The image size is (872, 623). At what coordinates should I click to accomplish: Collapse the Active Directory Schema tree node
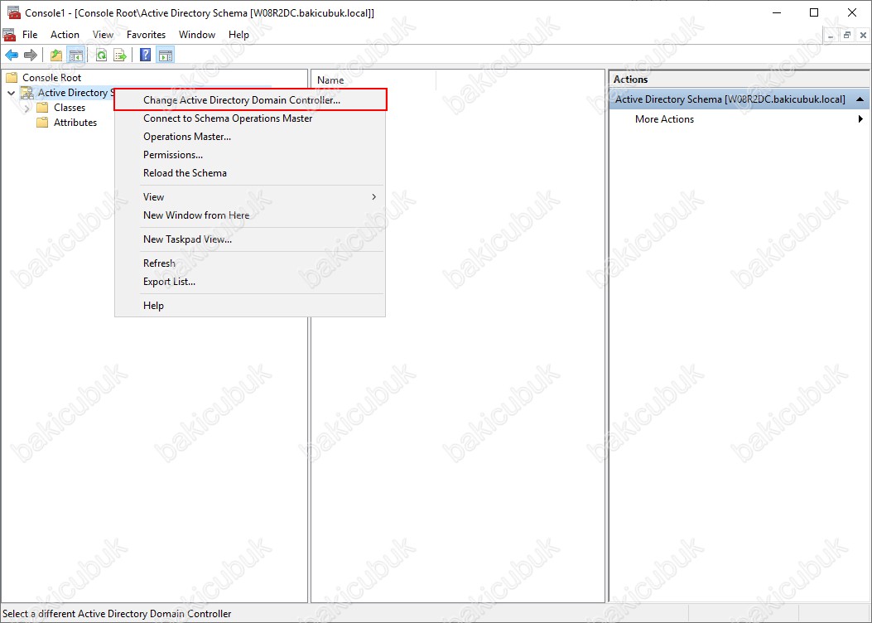tap(11, 93)
